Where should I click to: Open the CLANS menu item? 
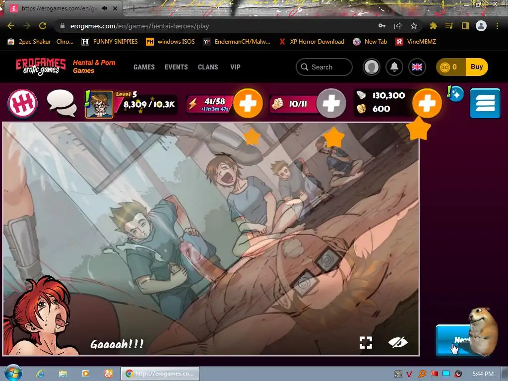click(x=208, y=67)
